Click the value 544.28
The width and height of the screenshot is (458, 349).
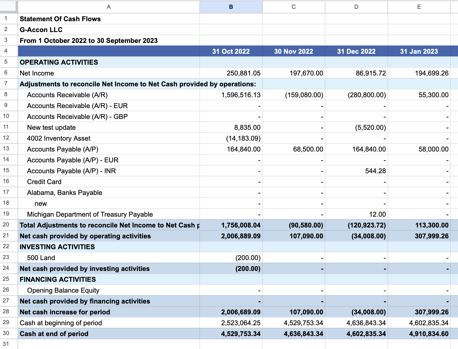375,171
